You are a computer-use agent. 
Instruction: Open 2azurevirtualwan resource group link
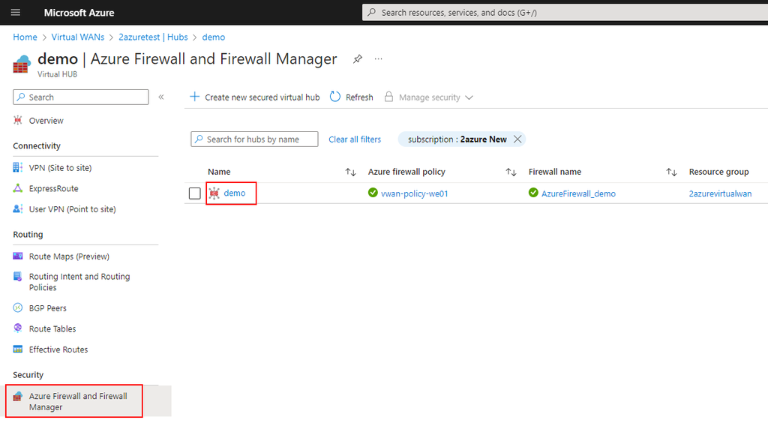point(720,193)
